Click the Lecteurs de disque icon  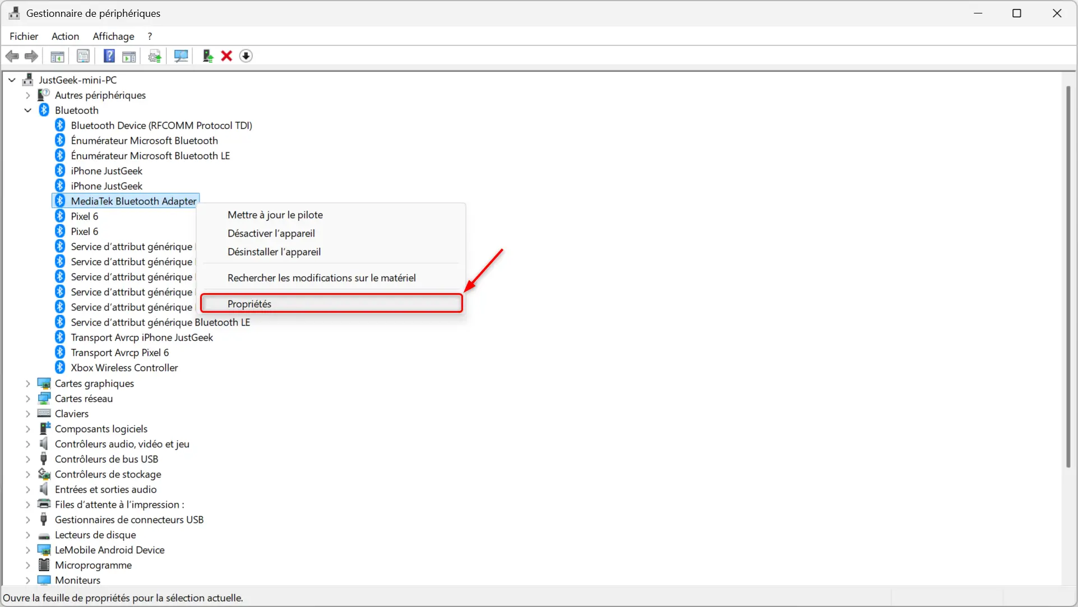coord(44,535)
